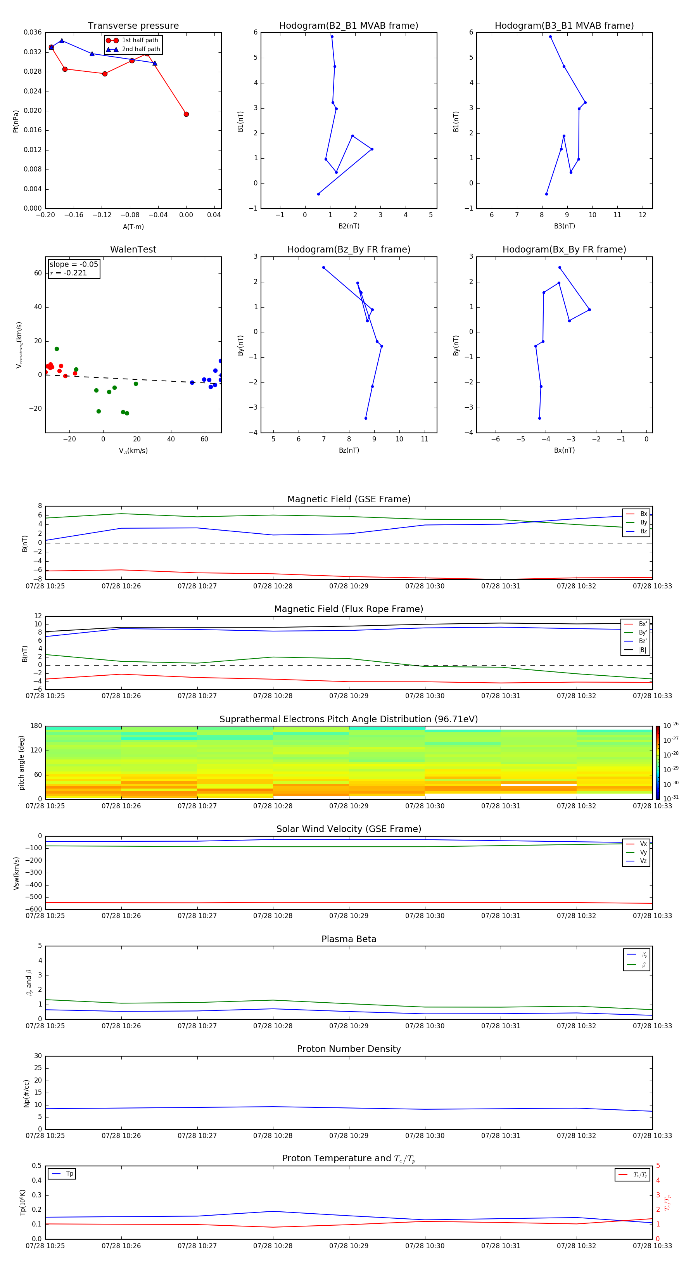The width and height of the screenshot is (698, 1280).
Task: Click the "WalenTest" plot title
Action: pyautogui.click(x=133, y=249)
